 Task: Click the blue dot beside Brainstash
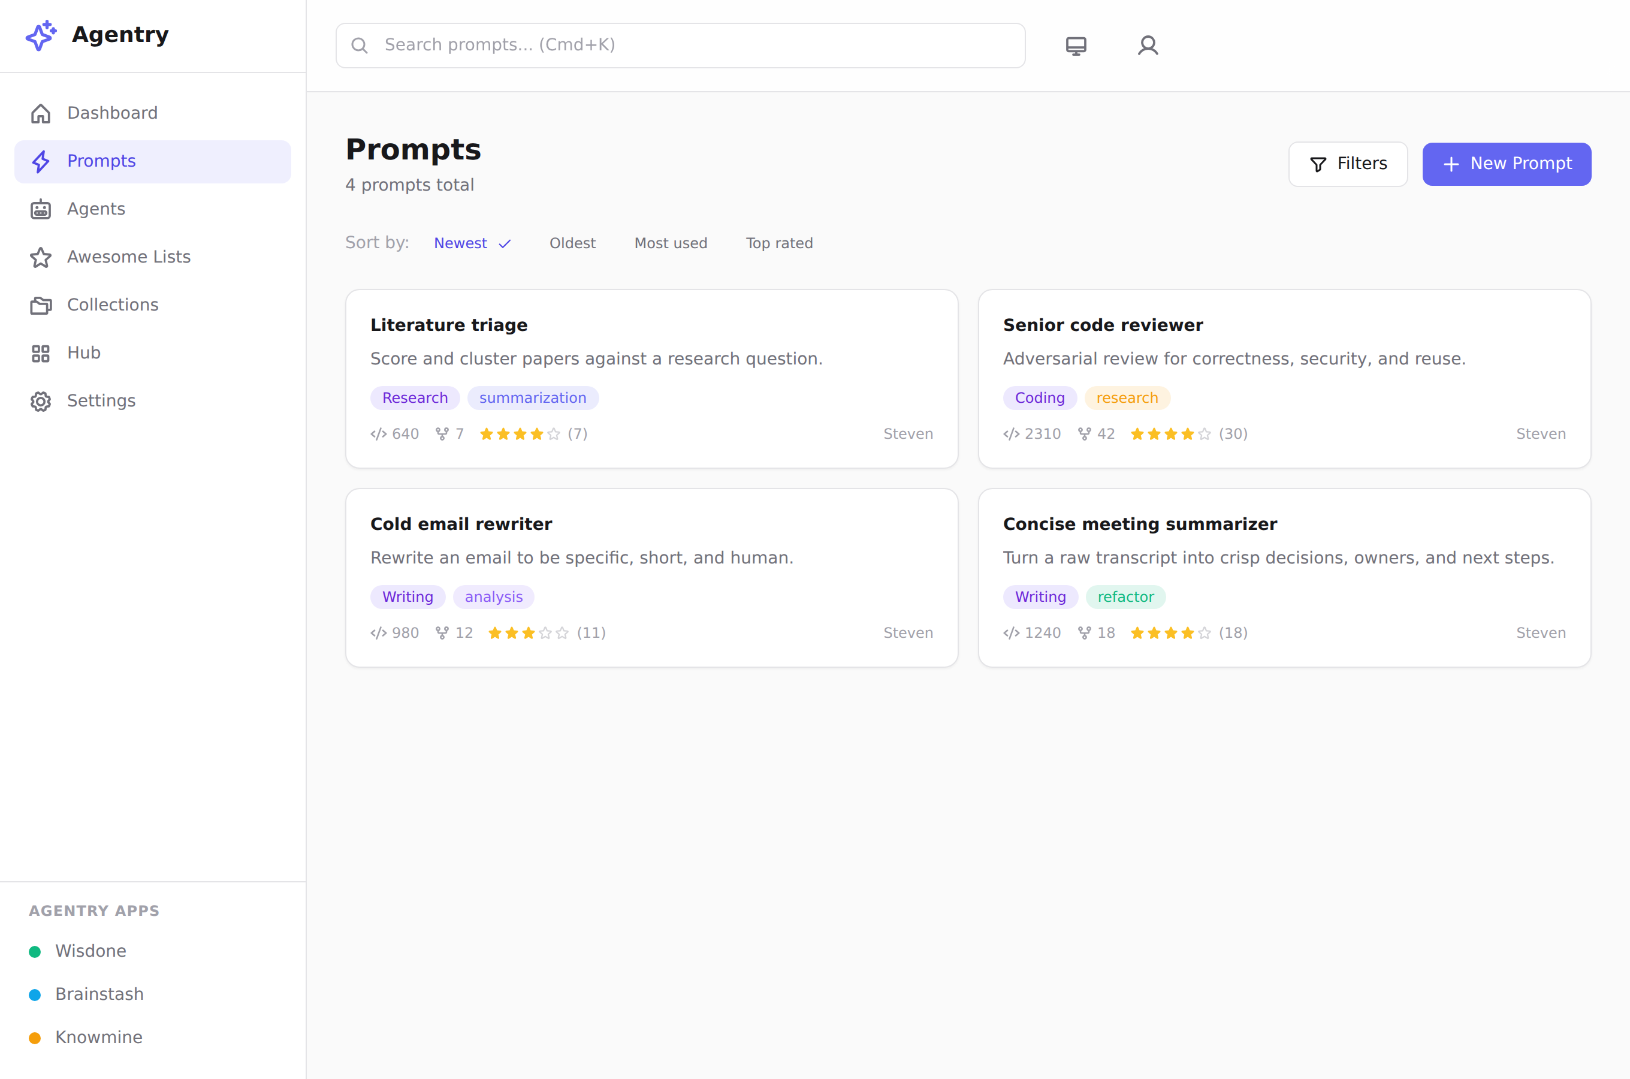[x=35, y=994]
